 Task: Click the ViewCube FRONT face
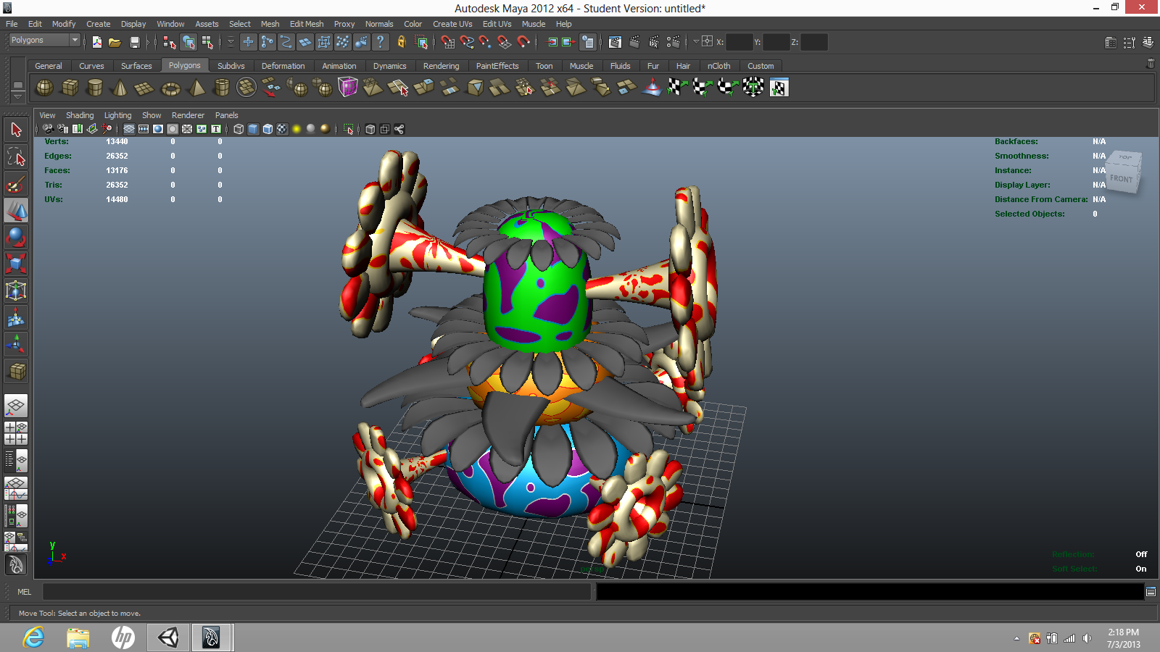[x=1121, y=178]
